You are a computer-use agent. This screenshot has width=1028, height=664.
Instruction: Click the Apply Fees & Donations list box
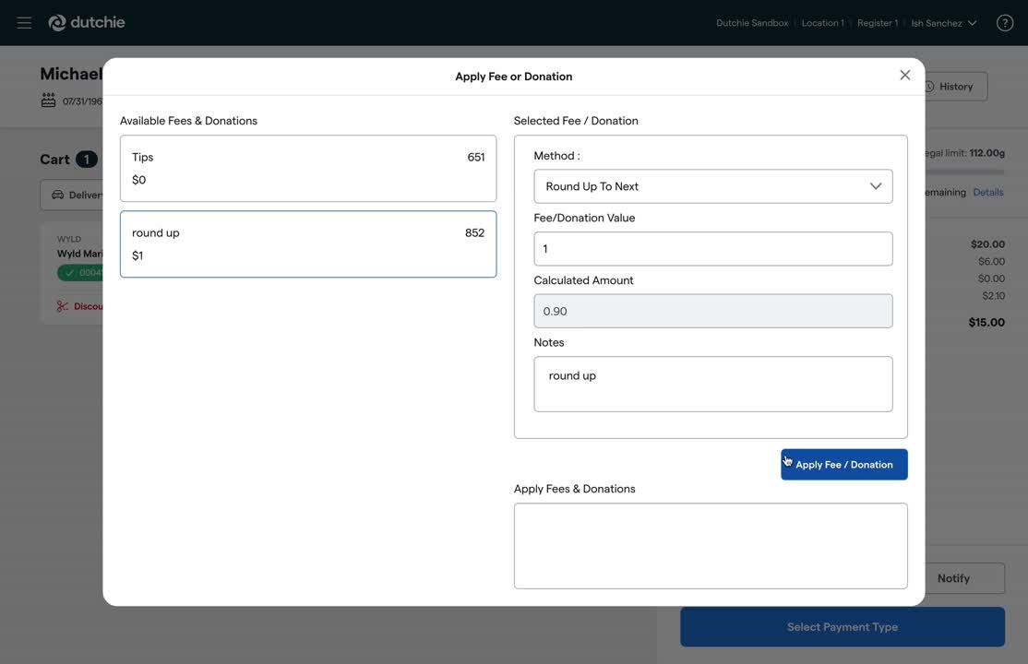click(710, 546)
